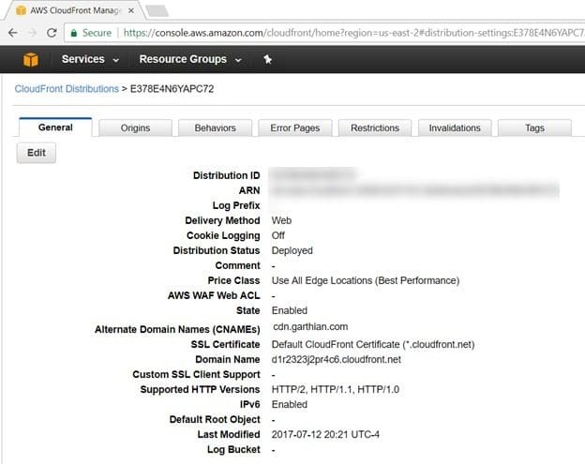The width and height of the screenshot is (585, 464).
Task: Open the Error Pages tab
Action: point(295,127)
